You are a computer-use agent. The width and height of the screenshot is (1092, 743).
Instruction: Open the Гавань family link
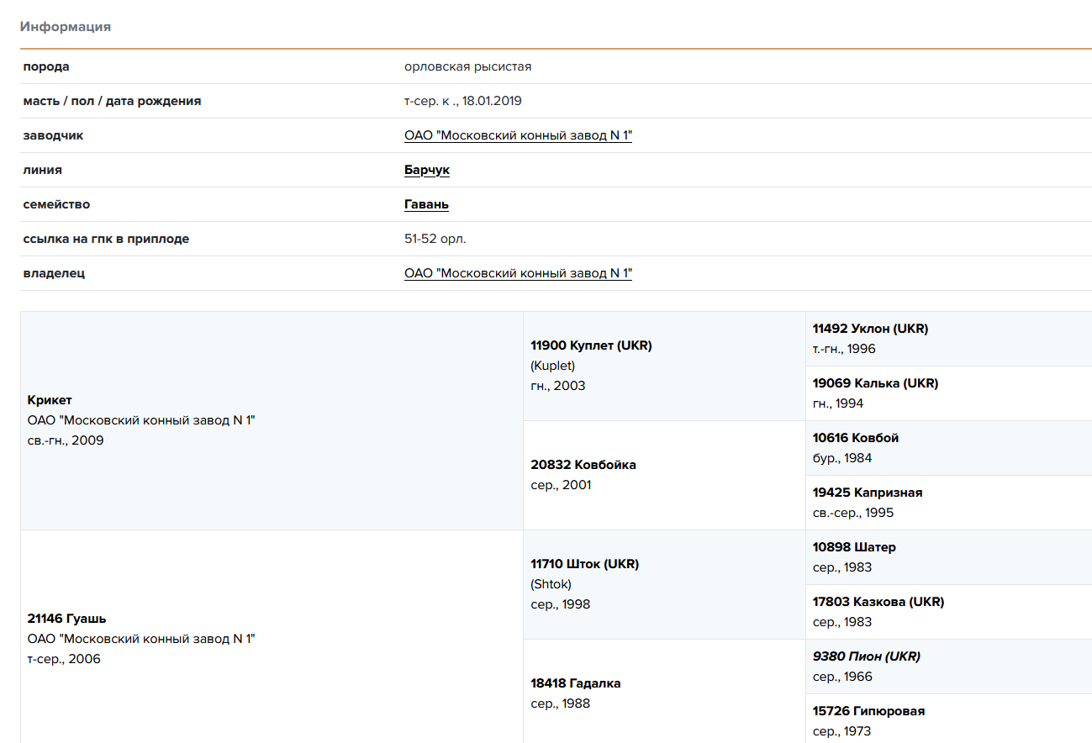click(426, 204)
